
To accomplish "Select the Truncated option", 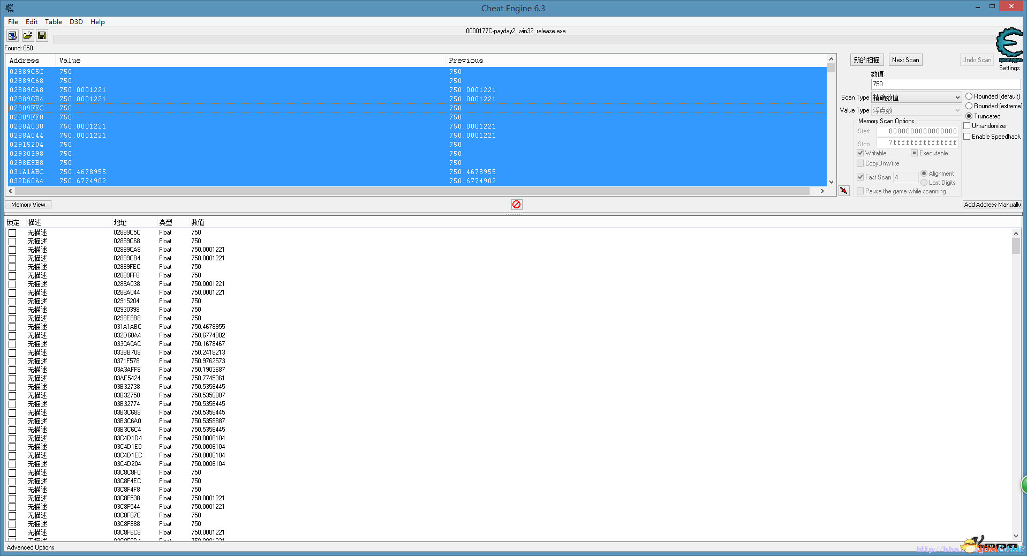I will pyautogui.click(x=983, y=116).
